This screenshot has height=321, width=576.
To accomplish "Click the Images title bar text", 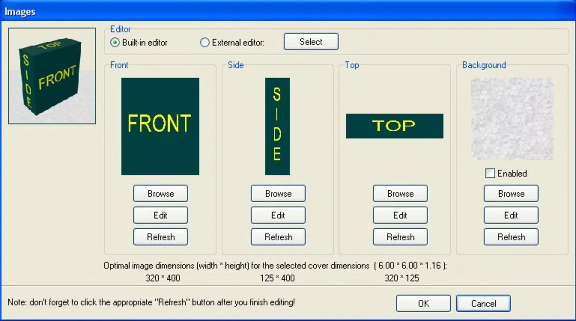I will point(20,12).
